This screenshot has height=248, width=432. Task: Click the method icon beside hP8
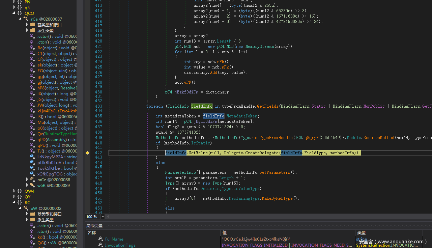tap(32, 88)
